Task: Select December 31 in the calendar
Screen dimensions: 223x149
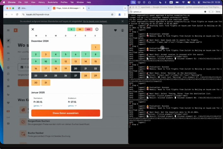Action: click(46, 82)
